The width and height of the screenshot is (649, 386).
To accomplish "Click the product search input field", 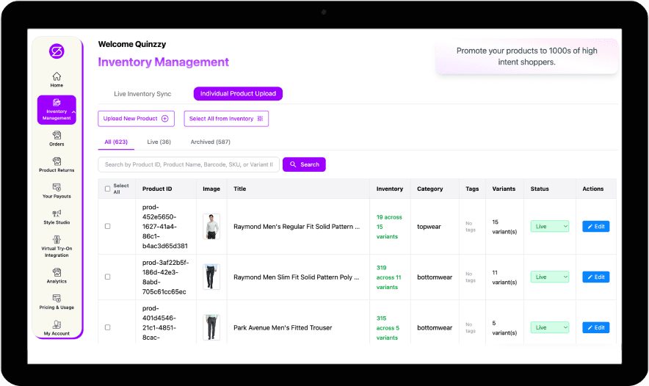I will (189, 164).
